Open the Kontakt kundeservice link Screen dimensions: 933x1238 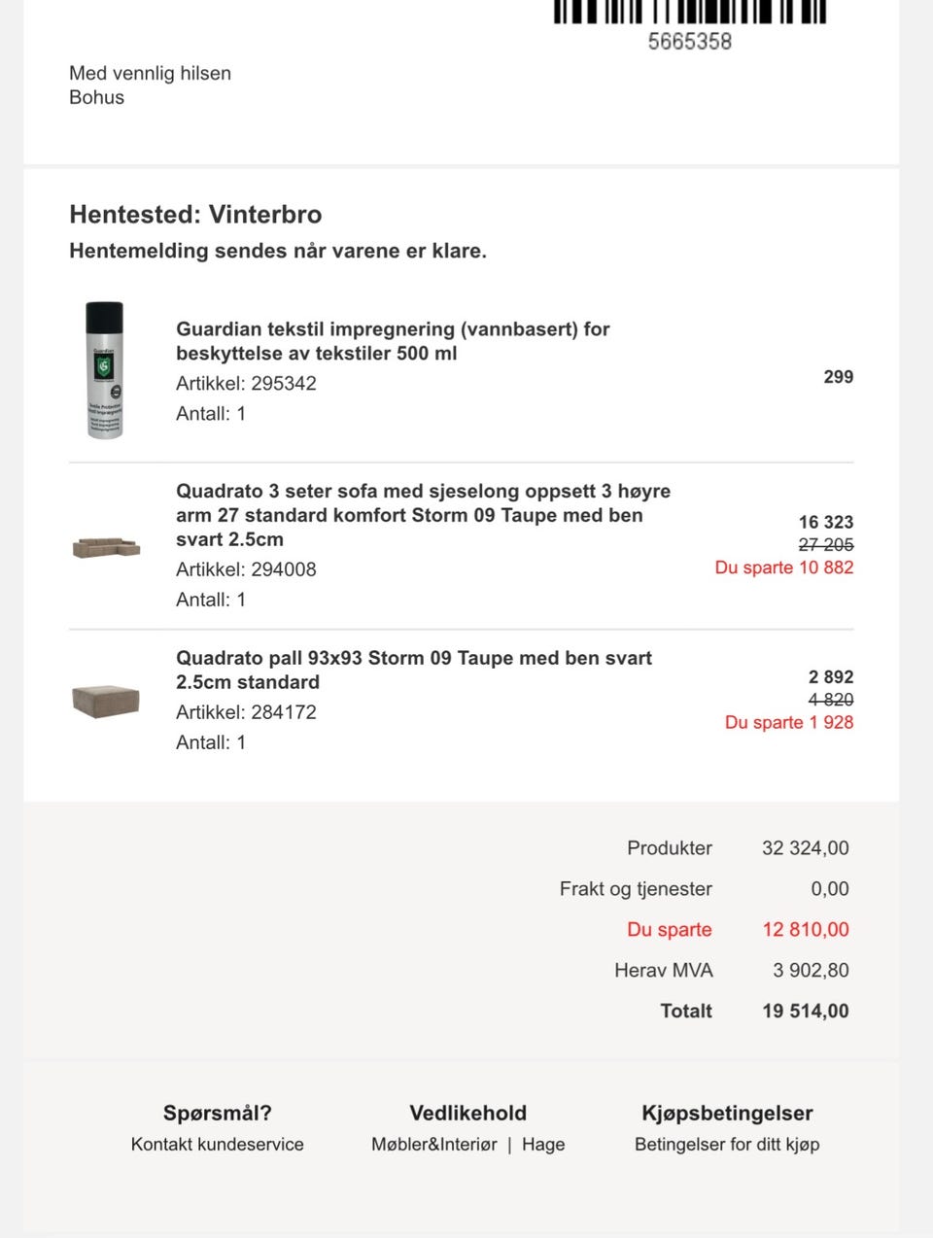217,1145
